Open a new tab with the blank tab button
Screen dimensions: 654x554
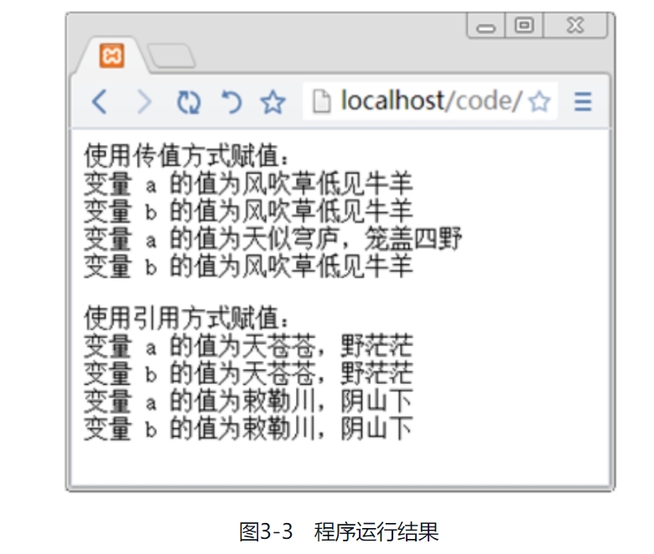[x=171, y=56]
